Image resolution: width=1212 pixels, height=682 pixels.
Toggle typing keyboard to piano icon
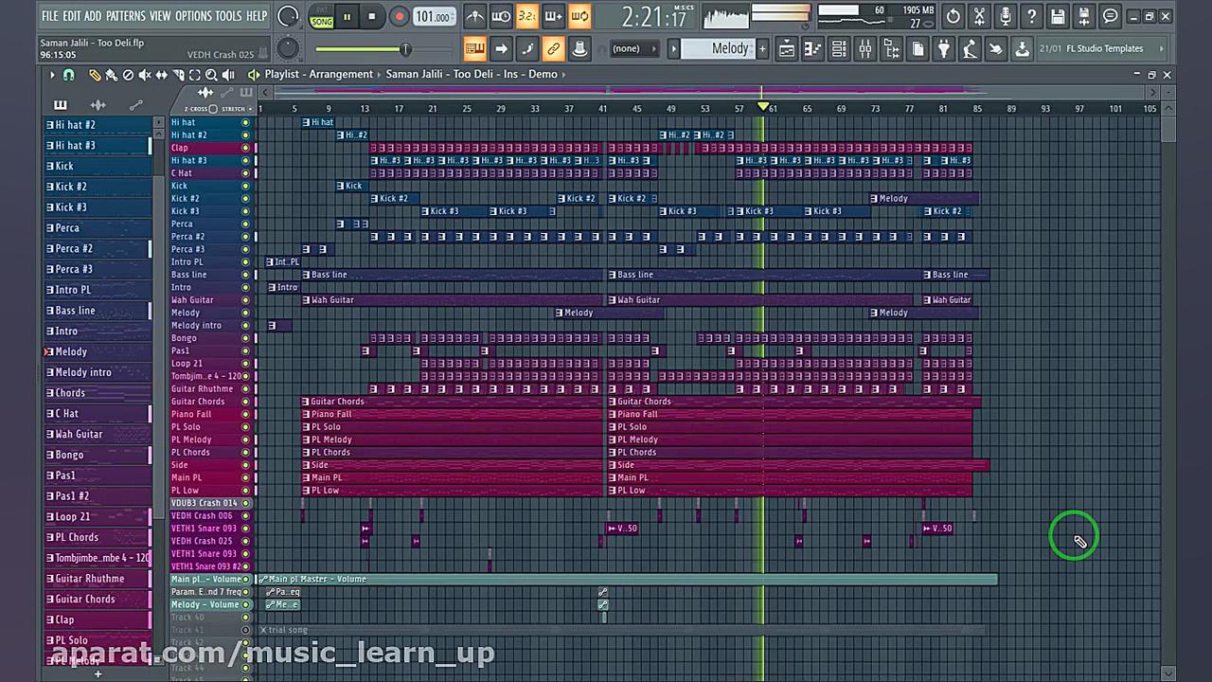(475, 48)
